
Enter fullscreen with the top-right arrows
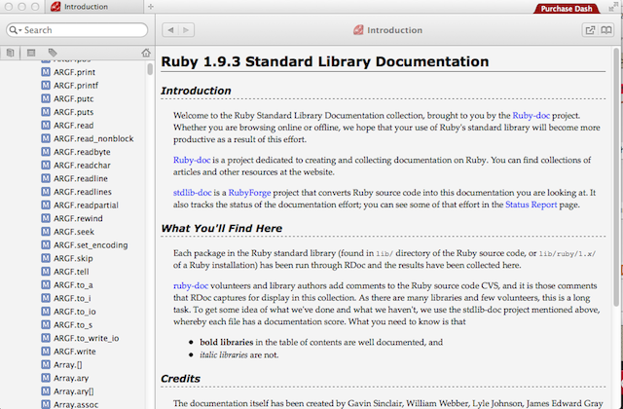[x=614, y=8]
